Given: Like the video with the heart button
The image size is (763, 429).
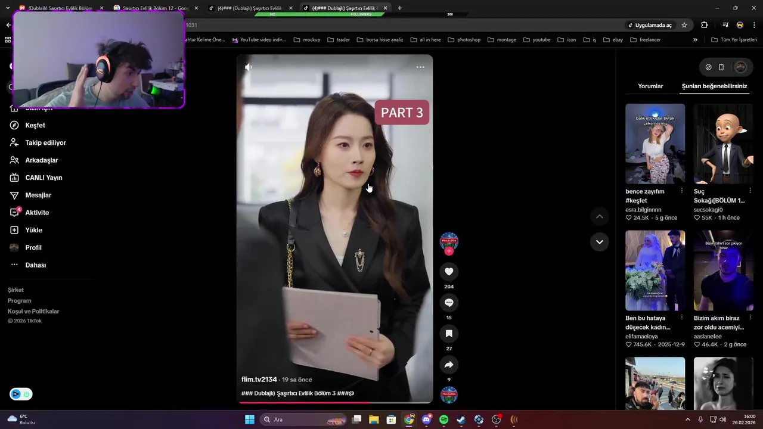Looking at the screenshot, I should (x=449, y=272).
